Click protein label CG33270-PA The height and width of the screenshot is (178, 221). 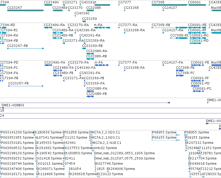point(78,63)
